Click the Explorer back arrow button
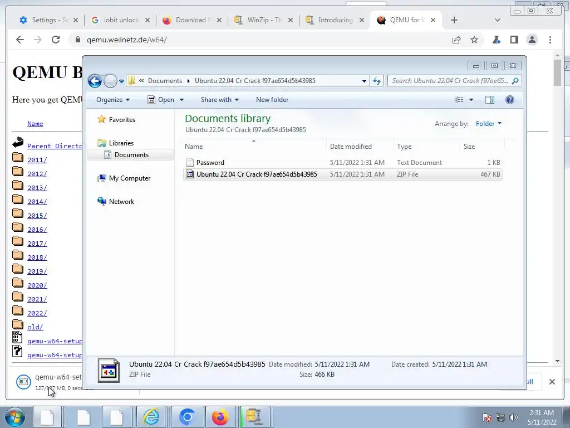This screenshot has height=428, width=570. (x=95, y=81)
